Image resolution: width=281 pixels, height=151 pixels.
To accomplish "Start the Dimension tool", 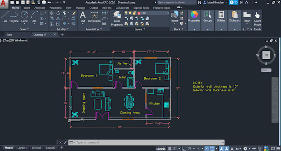I will pyautogui.click(x=94, y=17).
